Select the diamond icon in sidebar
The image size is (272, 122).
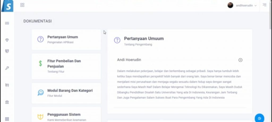7,40
